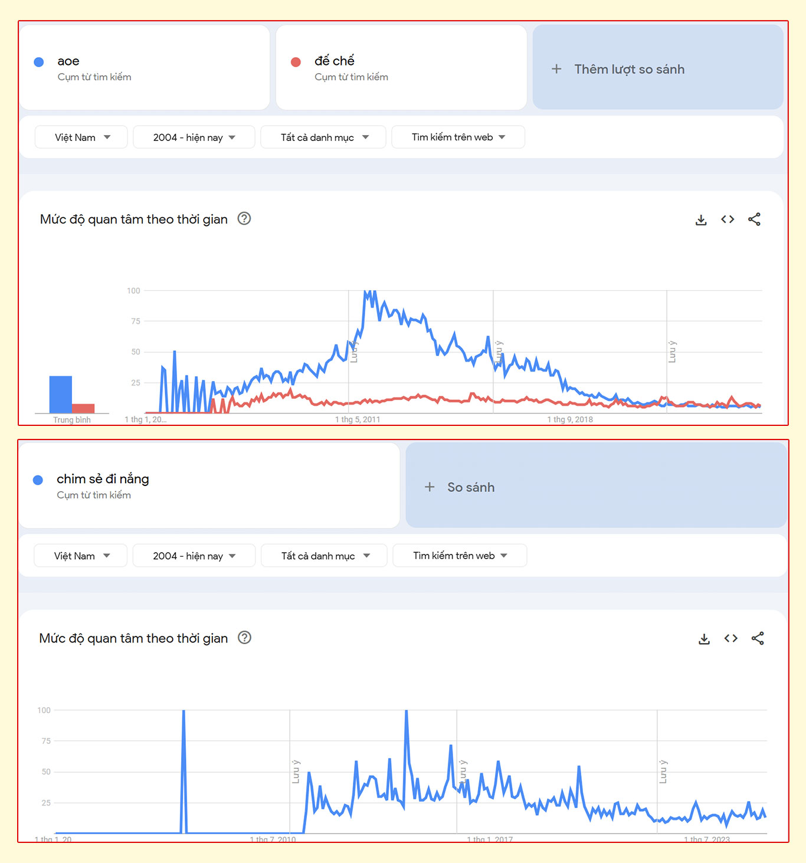
Task: Download the chim sẻ đi nắng chart
Action: point(704,639)
